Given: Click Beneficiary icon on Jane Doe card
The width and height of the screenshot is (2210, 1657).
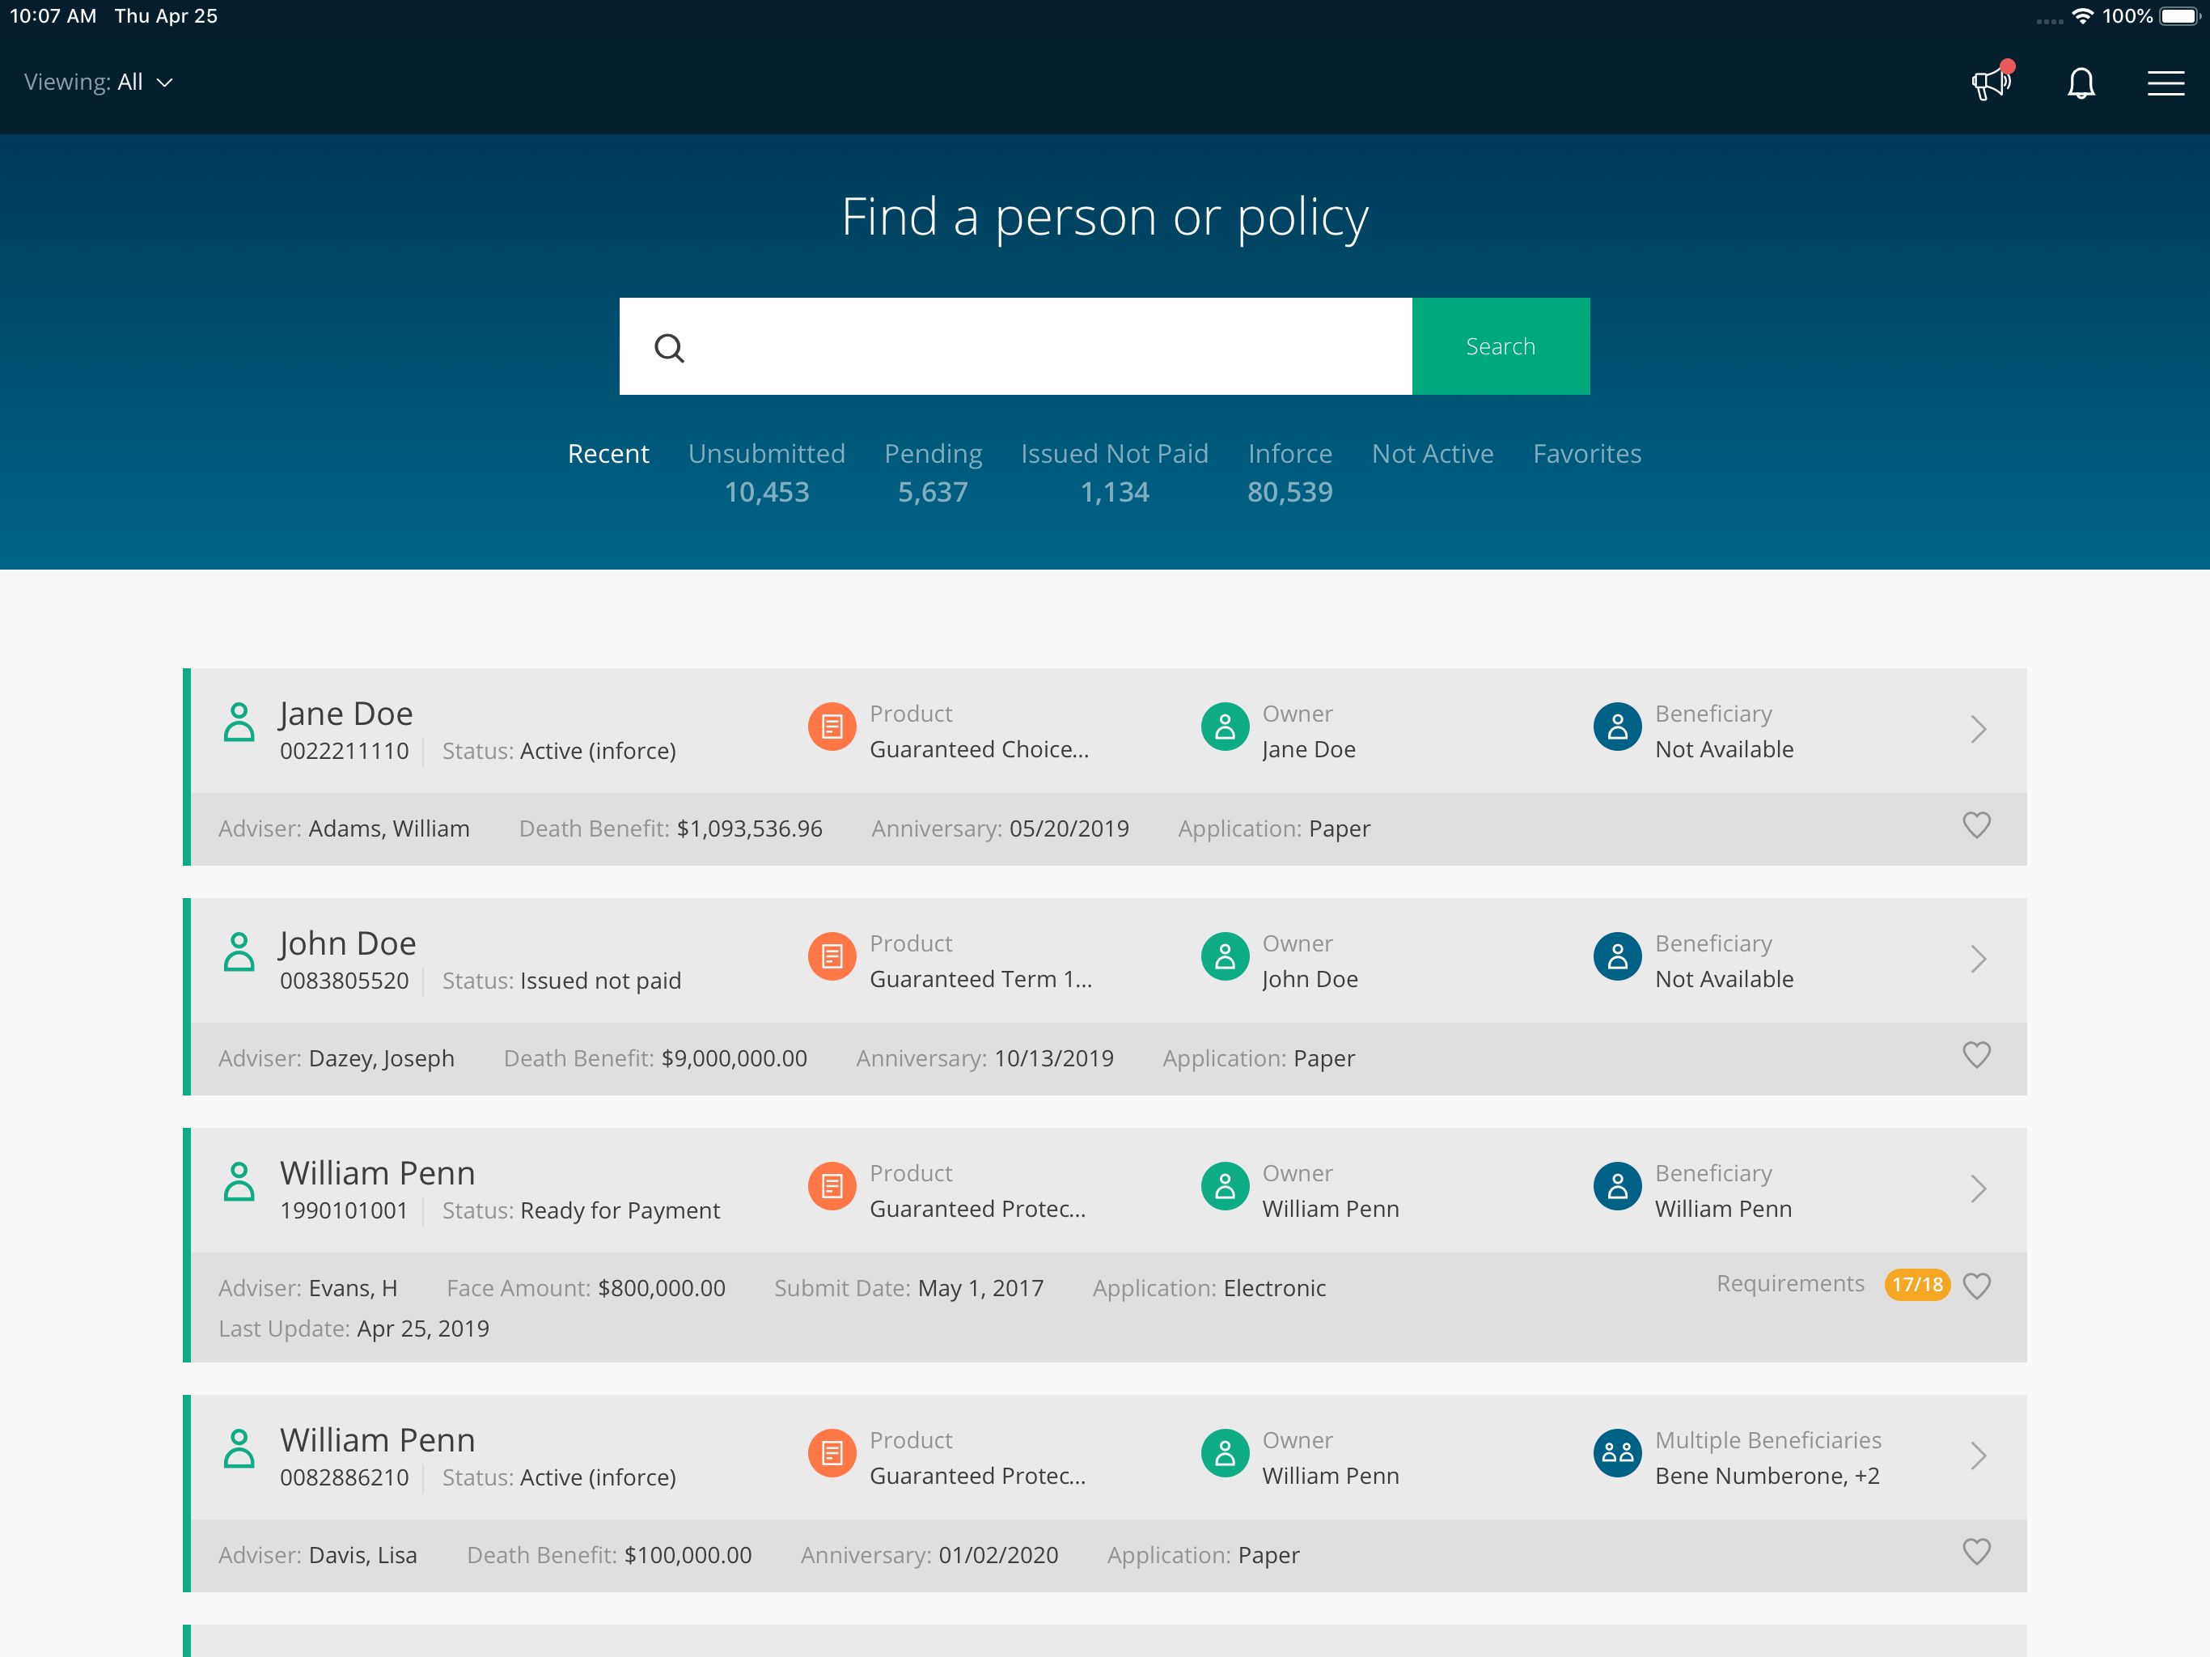Looking at the screenshot, I should coord(1618,727).
